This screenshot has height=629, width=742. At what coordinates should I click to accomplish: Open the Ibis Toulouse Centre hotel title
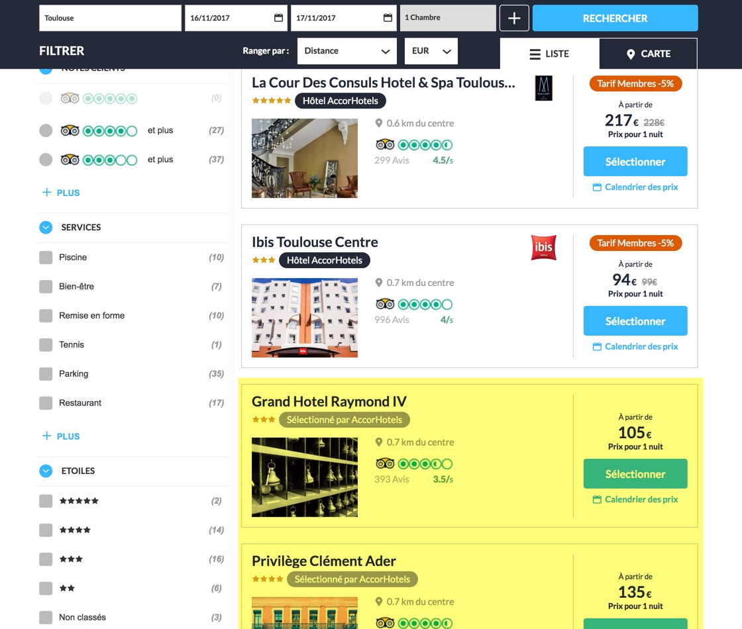(x=315, y=242)
